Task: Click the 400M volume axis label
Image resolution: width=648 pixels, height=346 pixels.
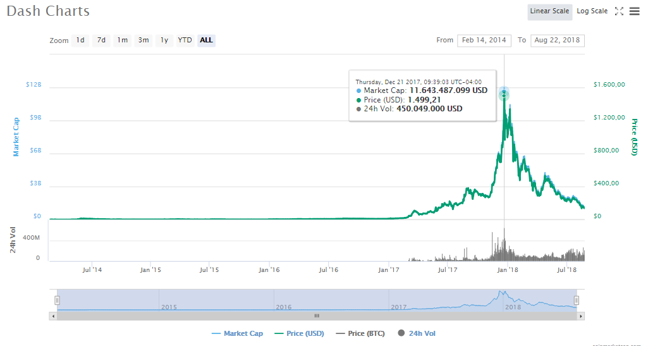Action: [x=32, y=238]
